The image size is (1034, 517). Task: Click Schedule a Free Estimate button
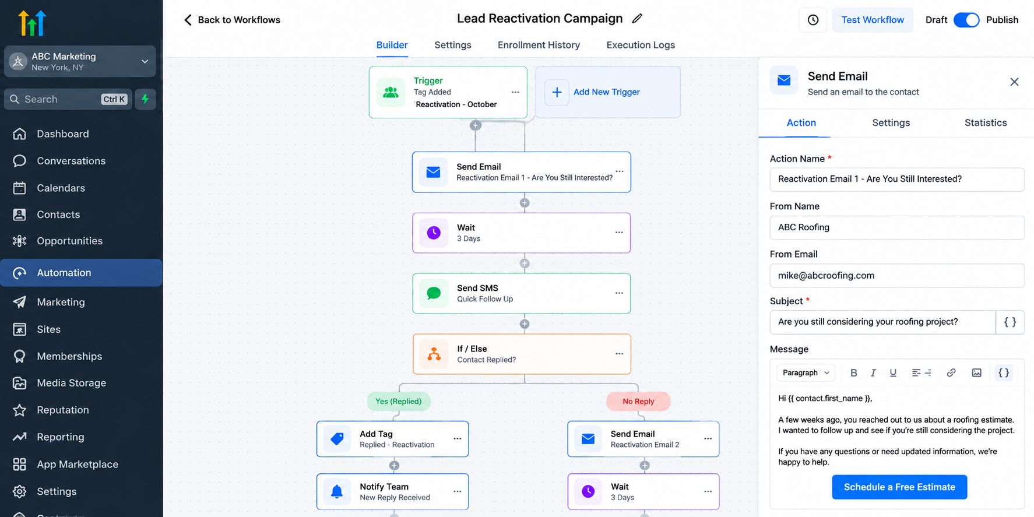[899, 487]
